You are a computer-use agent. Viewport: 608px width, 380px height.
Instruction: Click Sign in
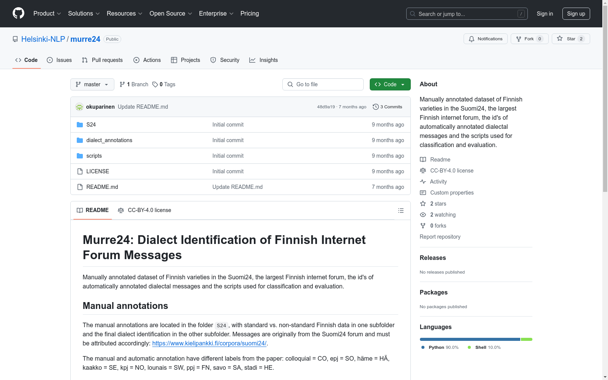545,14
